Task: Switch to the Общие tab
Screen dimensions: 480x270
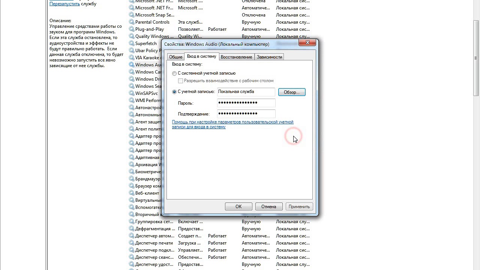Action: pyautogui.click(x=175, y=57)
